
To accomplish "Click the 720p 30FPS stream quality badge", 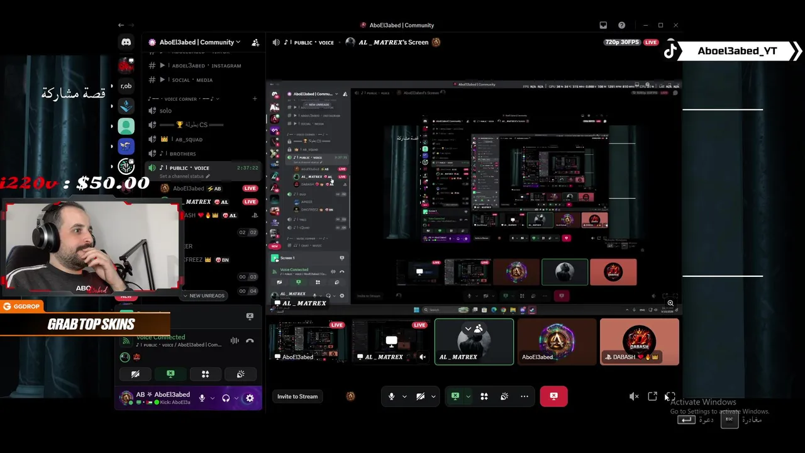I will click(621, 42).
